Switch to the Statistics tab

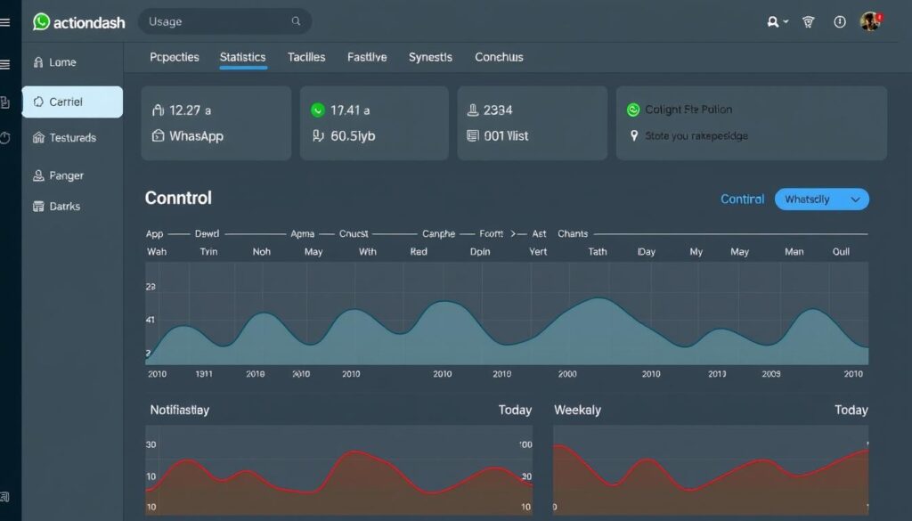tap(242, 57)
